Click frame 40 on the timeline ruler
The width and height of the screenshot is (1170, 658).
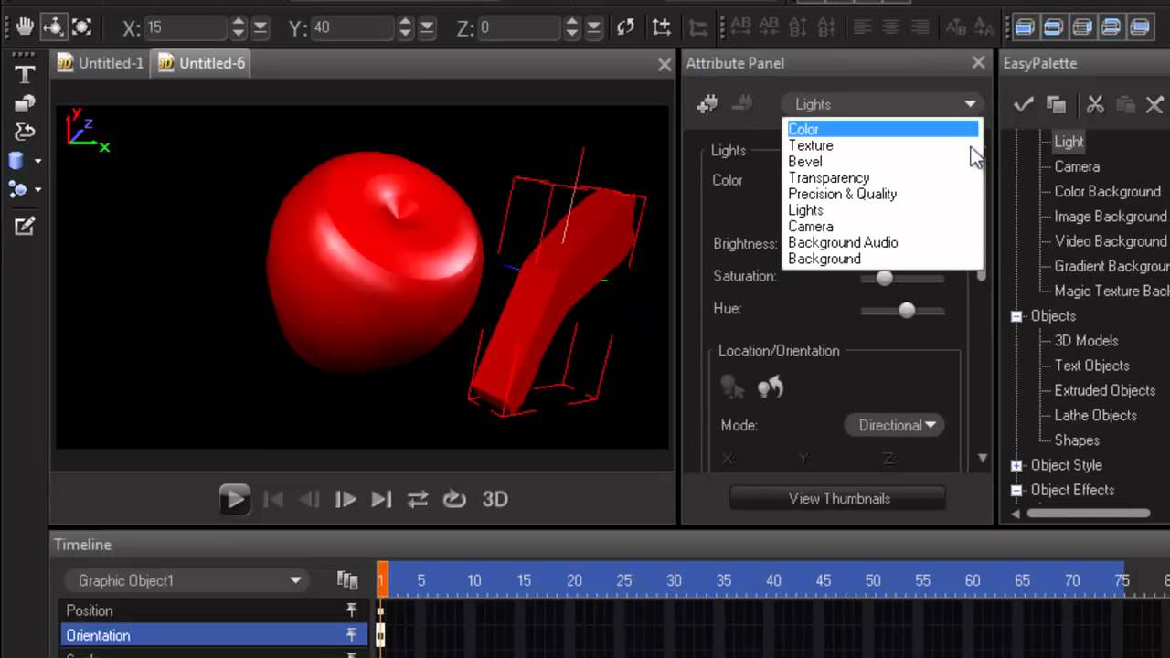point(773,580)
